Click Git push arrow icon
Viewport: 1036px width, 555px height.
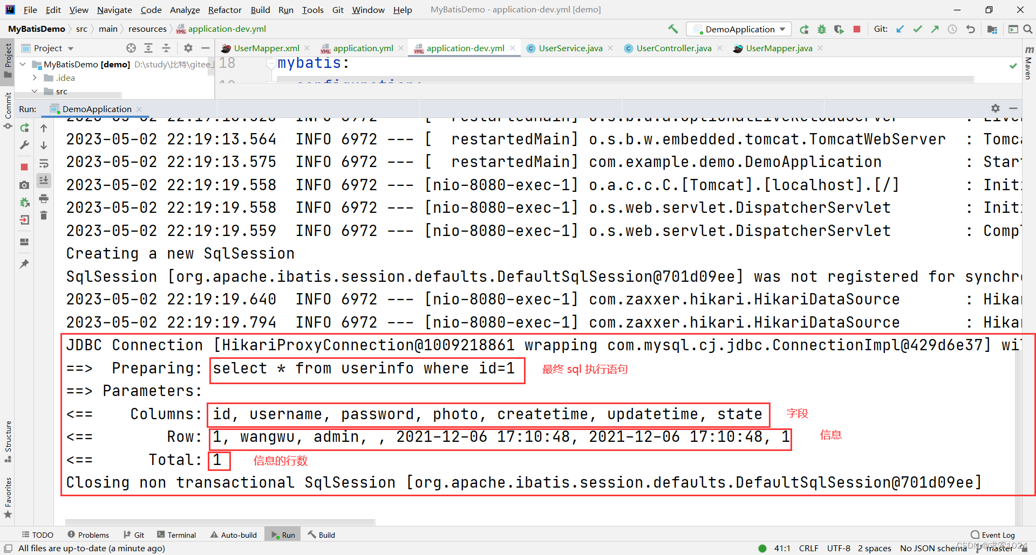tap(935, 29)
